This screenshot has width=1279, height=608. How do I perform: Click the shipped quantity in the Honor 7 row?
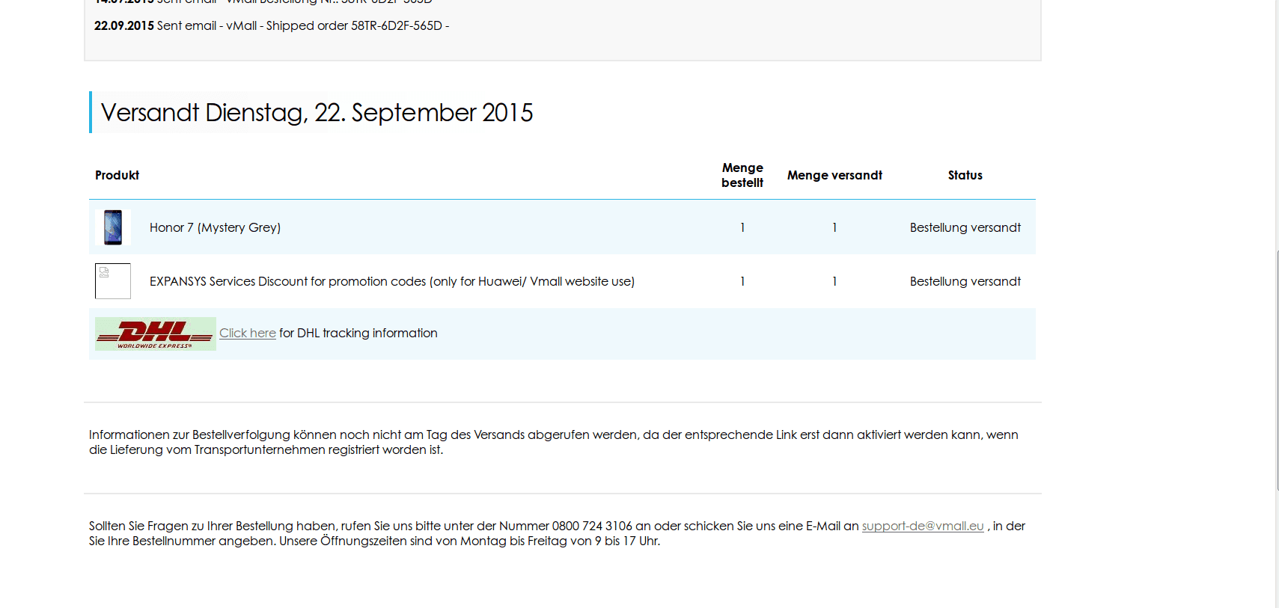coord(834,227)
